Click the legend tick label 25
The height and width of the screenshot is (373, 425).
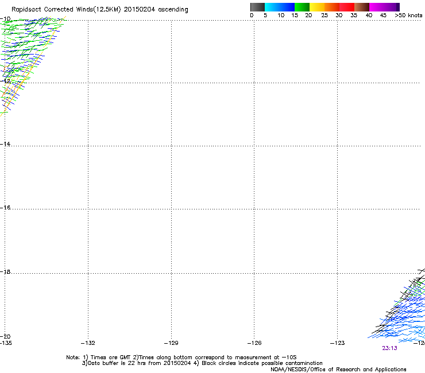(x=324, y=15)
